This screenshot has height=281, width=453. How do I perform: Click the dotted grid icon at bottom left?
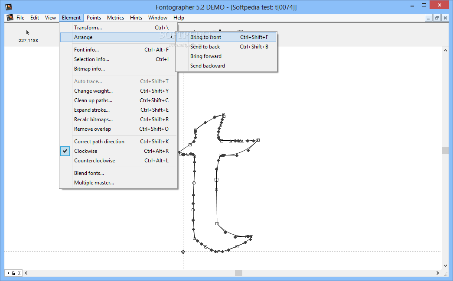tap(19, 273)
